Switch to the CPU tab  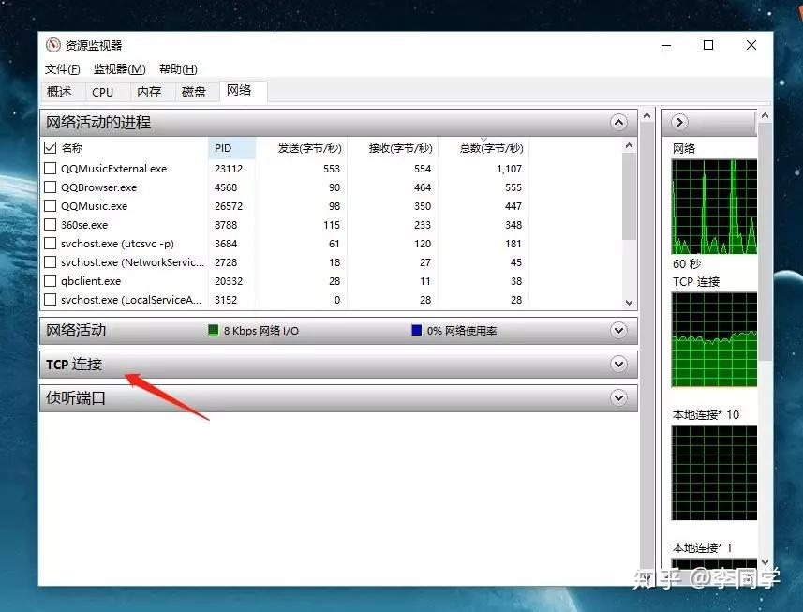point(102,92)
